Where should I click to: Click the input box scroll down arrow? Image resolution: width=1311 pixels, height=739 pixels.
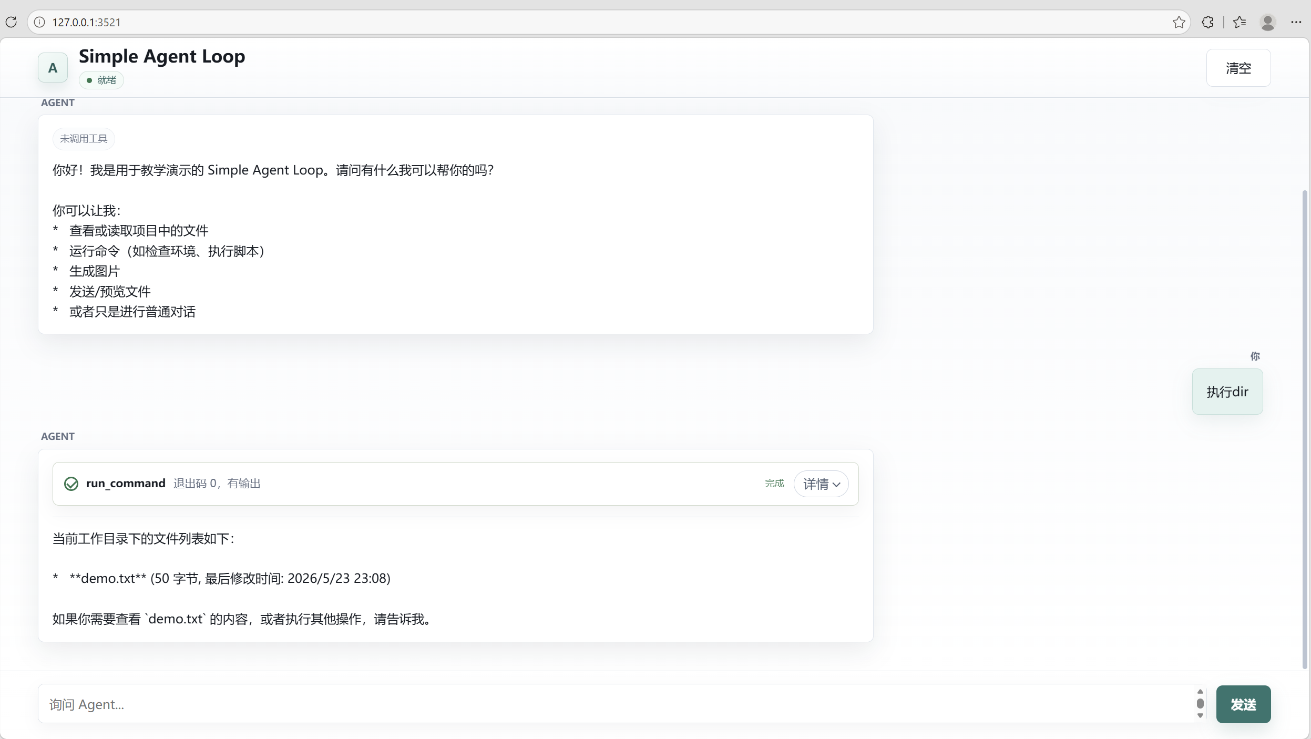pyautogui.click(x=1200, y=715)
